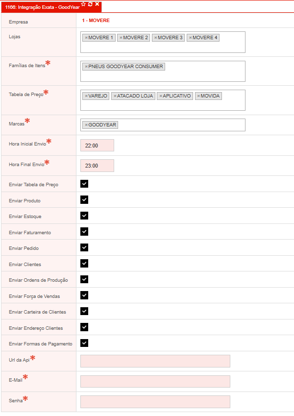Uncheck Enviar Tabela de Preço
The width and height of the screenshot is (294, 416).
84,184
